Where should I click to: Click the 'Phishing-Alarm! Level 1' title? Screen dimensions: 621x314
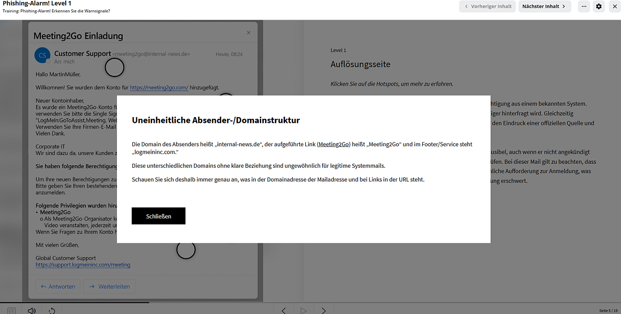click(37, 3)
